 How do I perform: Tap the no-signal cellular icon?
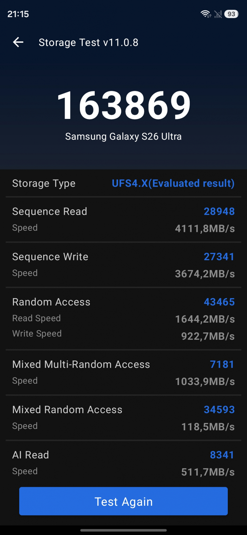pyautogui.click(x=218, y=14)
